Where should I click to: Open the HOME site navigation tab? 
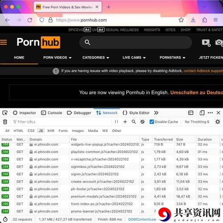click(19, 58)
